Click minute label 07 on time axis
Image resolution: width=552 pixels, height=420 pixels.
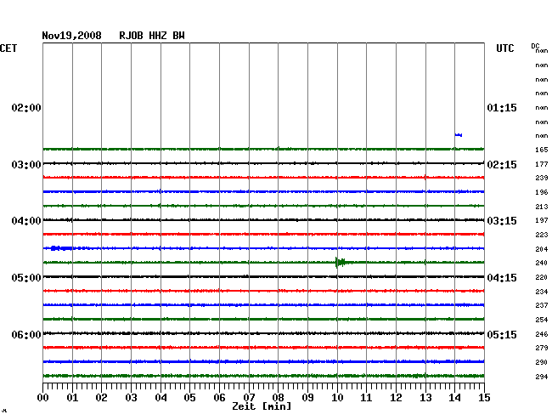click(x=249, y=398)
